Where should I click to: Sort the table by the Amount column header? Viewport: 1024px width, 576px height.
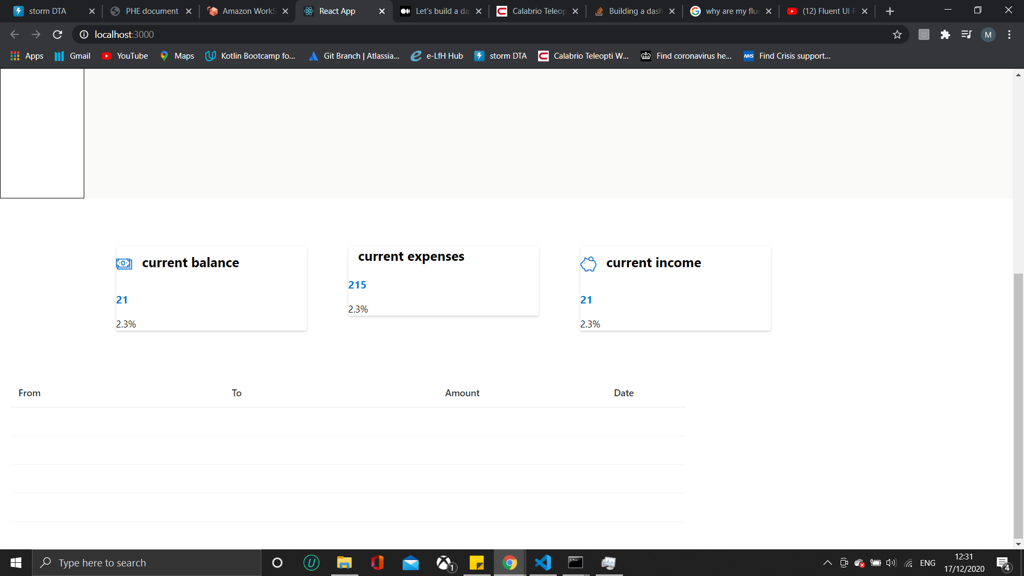tap(462, 393)
